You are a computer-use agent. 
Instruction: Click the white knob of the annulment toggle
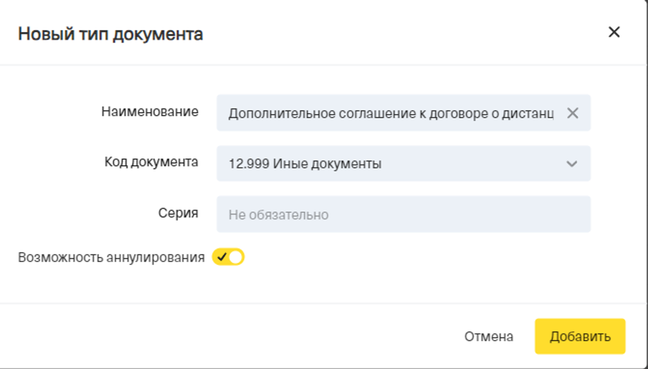[x=236, y=257]
